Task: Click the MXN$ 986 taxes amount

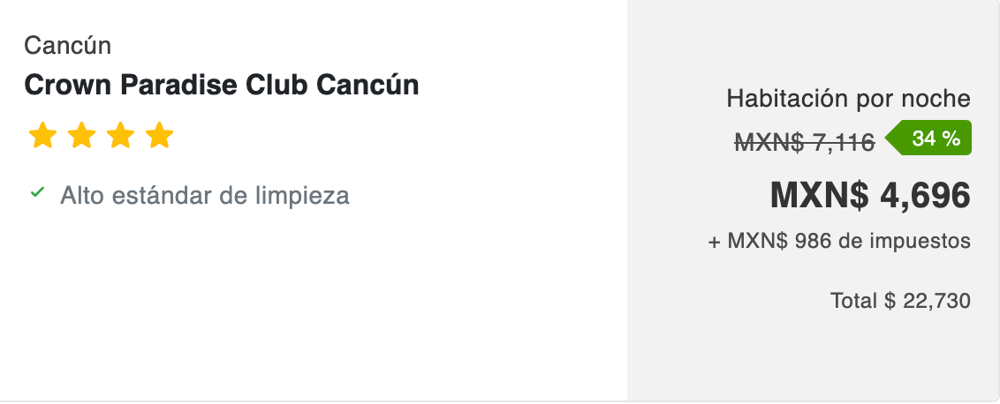Action: tap(784, 241)
